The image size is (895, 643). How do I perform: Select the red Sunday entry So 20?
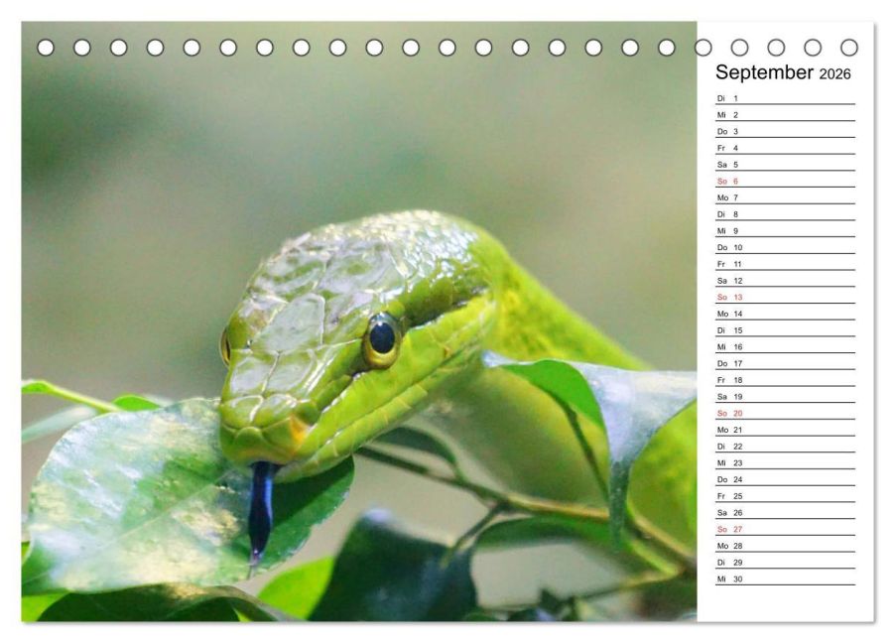coord(730,413)
